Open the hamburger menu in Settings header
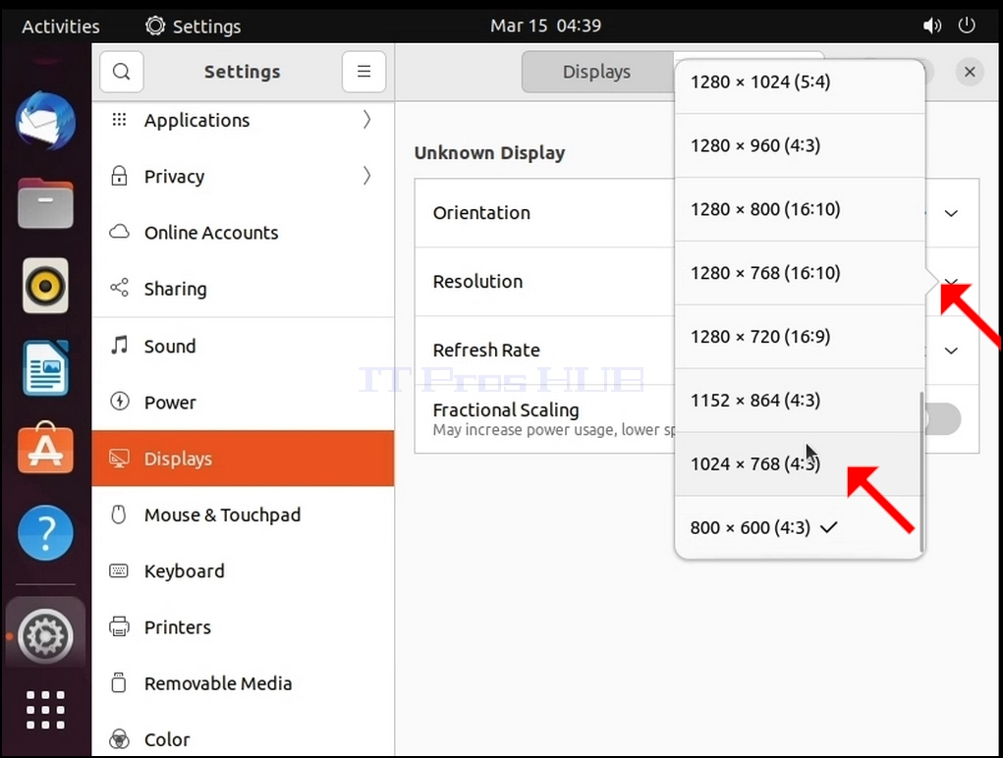This screenshot has width=1003, height=758. [x=364, y=72]
